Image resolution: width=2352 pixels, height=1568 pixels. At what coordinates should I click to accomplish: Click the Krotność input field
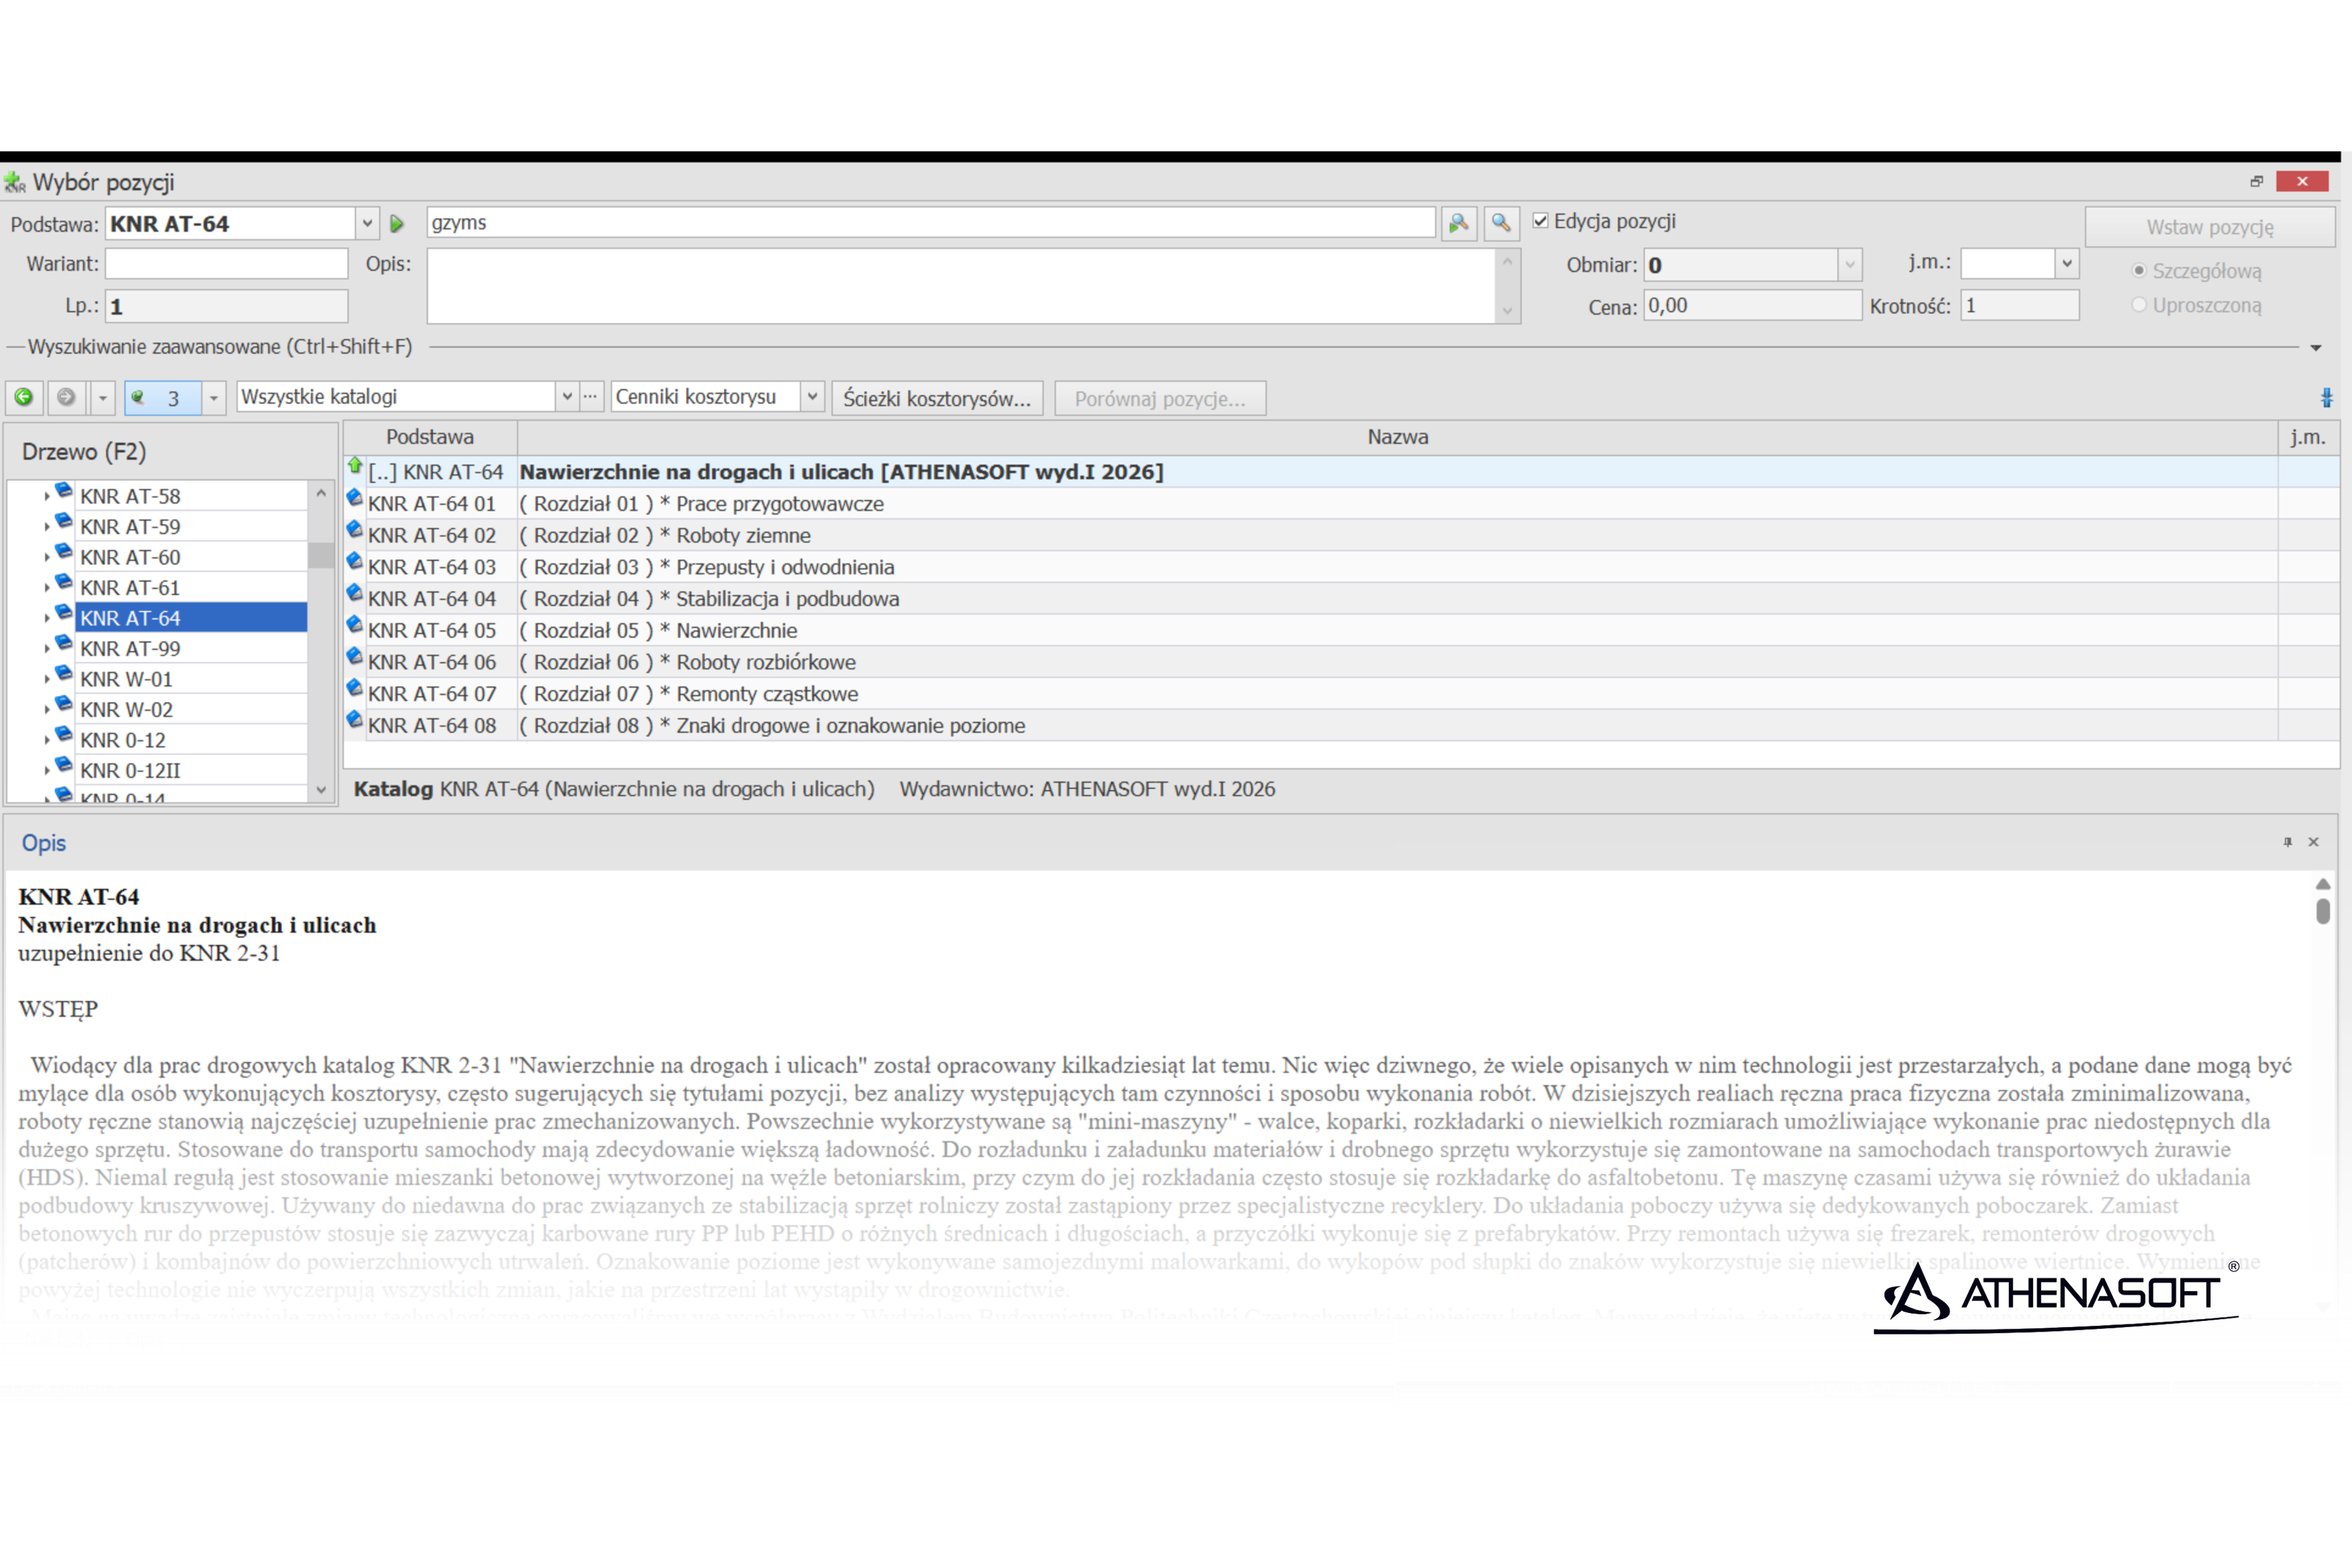click(x=2019, y=306)
